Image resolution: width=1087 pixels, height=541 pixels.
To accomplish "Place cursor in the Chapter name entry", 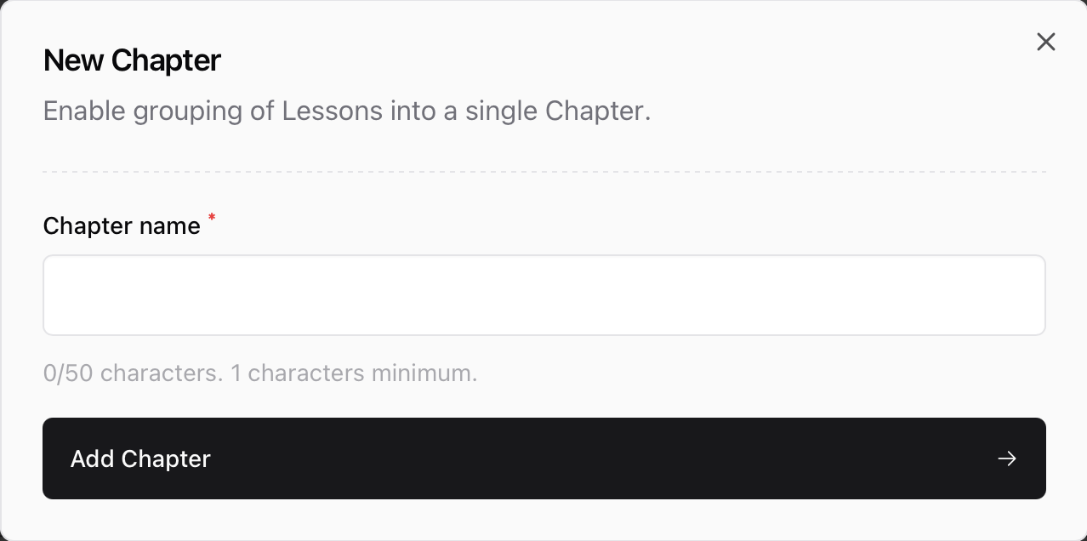I will [x=544, y=294].
